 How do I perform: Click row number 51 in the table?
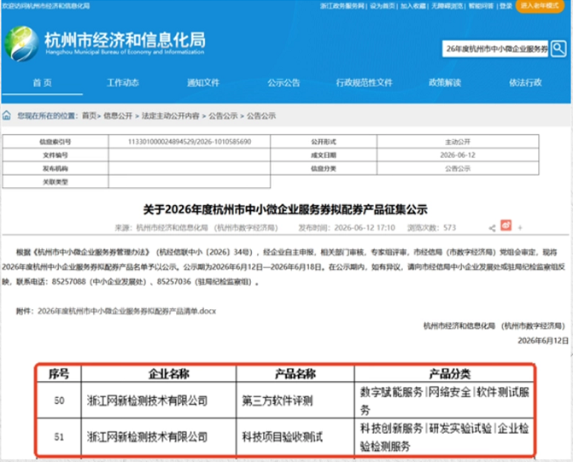[59, 436]
